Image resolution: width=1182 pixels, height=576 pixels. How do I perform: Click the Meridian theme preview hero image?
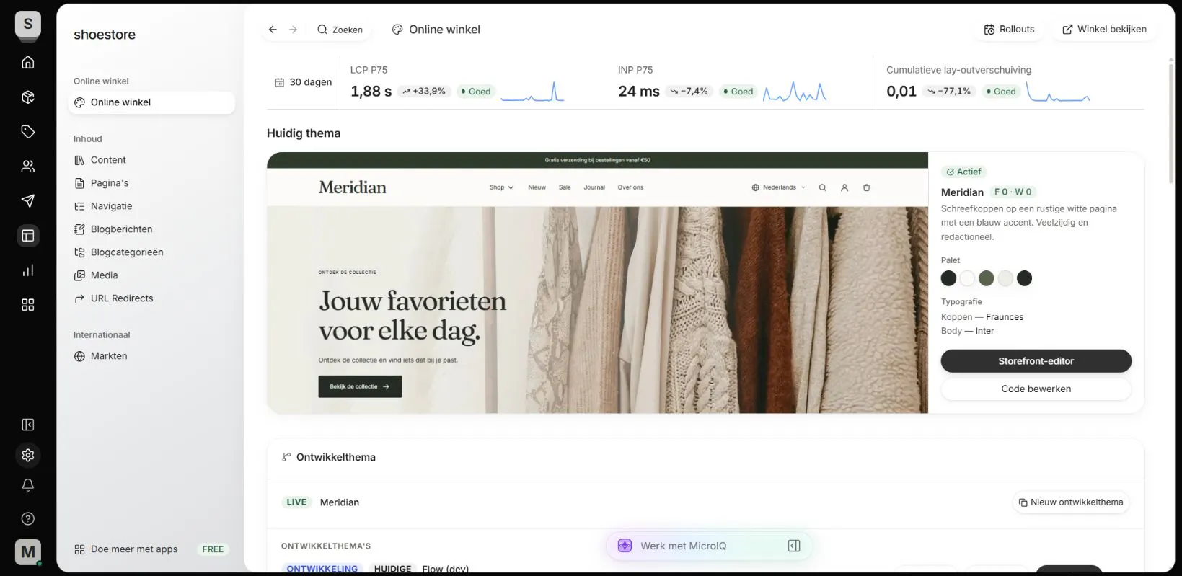(x=597, y=310)
